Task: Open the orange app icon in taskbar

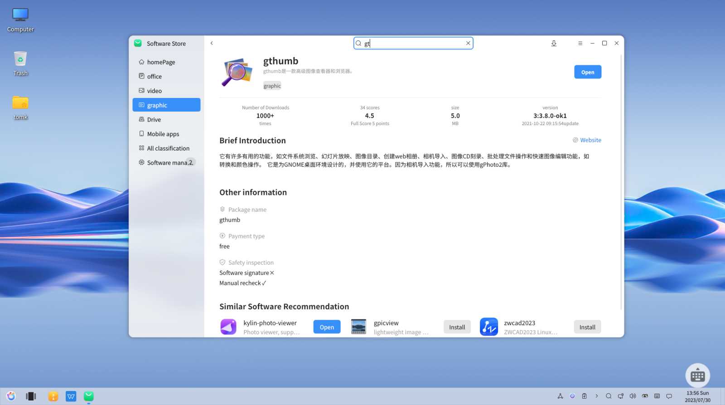Action: 53,396
